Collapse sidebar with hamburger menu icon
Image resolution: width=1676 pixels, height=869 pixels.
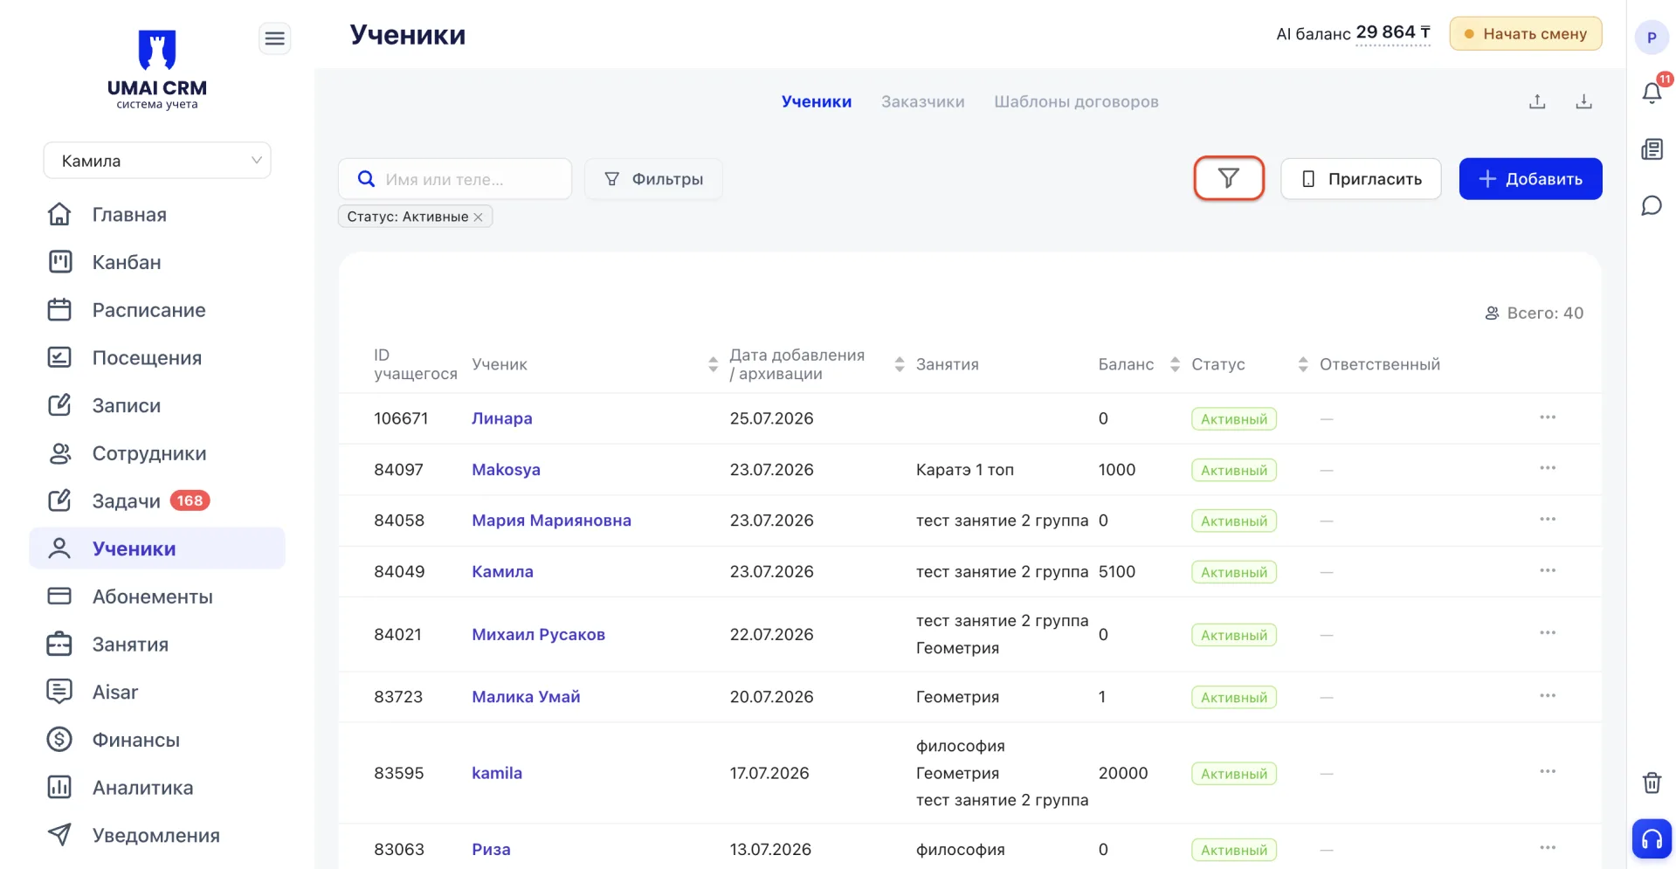click(x=274, y=38)
